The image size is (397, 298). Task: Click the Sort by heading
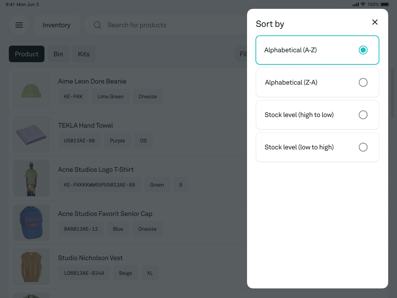coord(270,24)
